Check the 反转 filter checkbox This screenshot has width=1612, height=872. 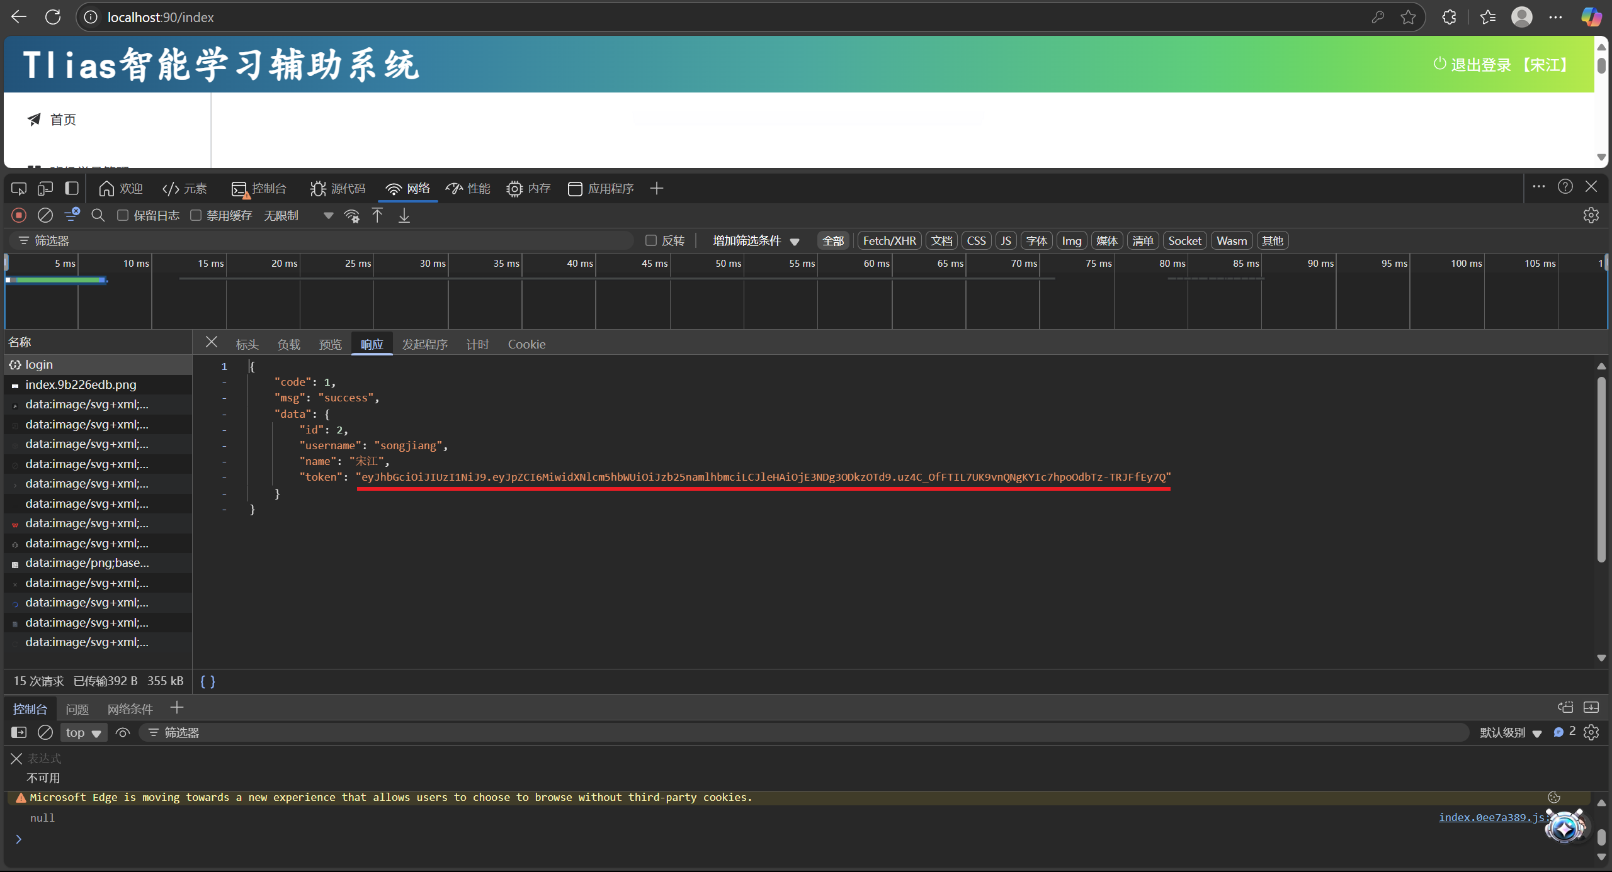(651, 240)
